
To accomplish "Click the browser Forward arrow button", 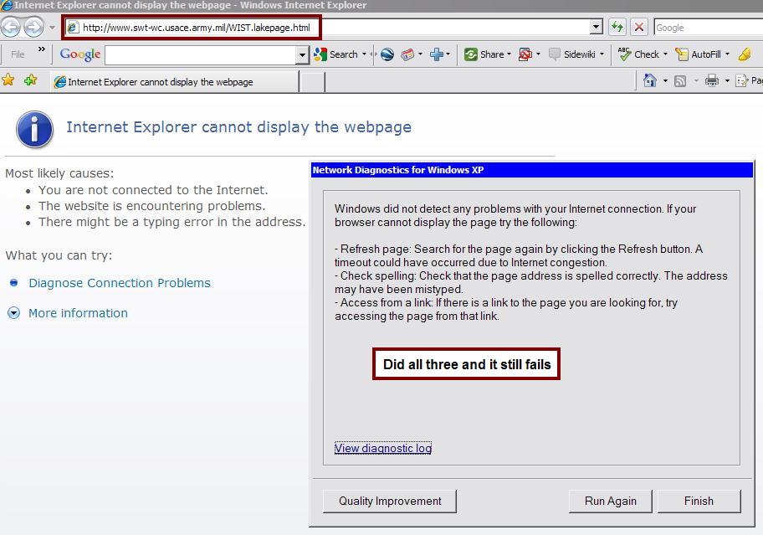I will (x=33, y=28).
